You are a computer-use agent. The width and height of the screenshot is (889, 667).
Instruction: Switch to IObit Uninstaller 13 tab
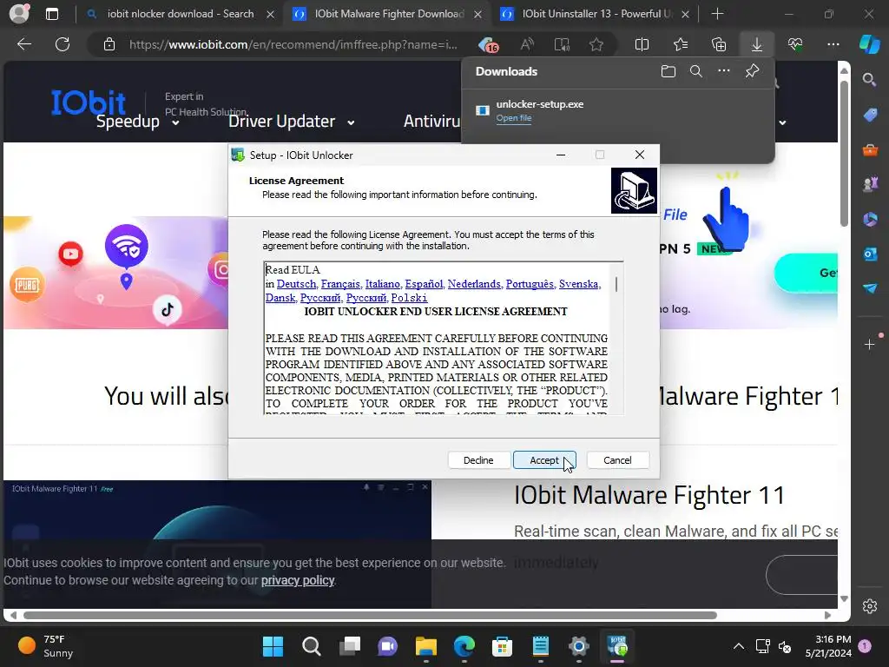[596, 14]
